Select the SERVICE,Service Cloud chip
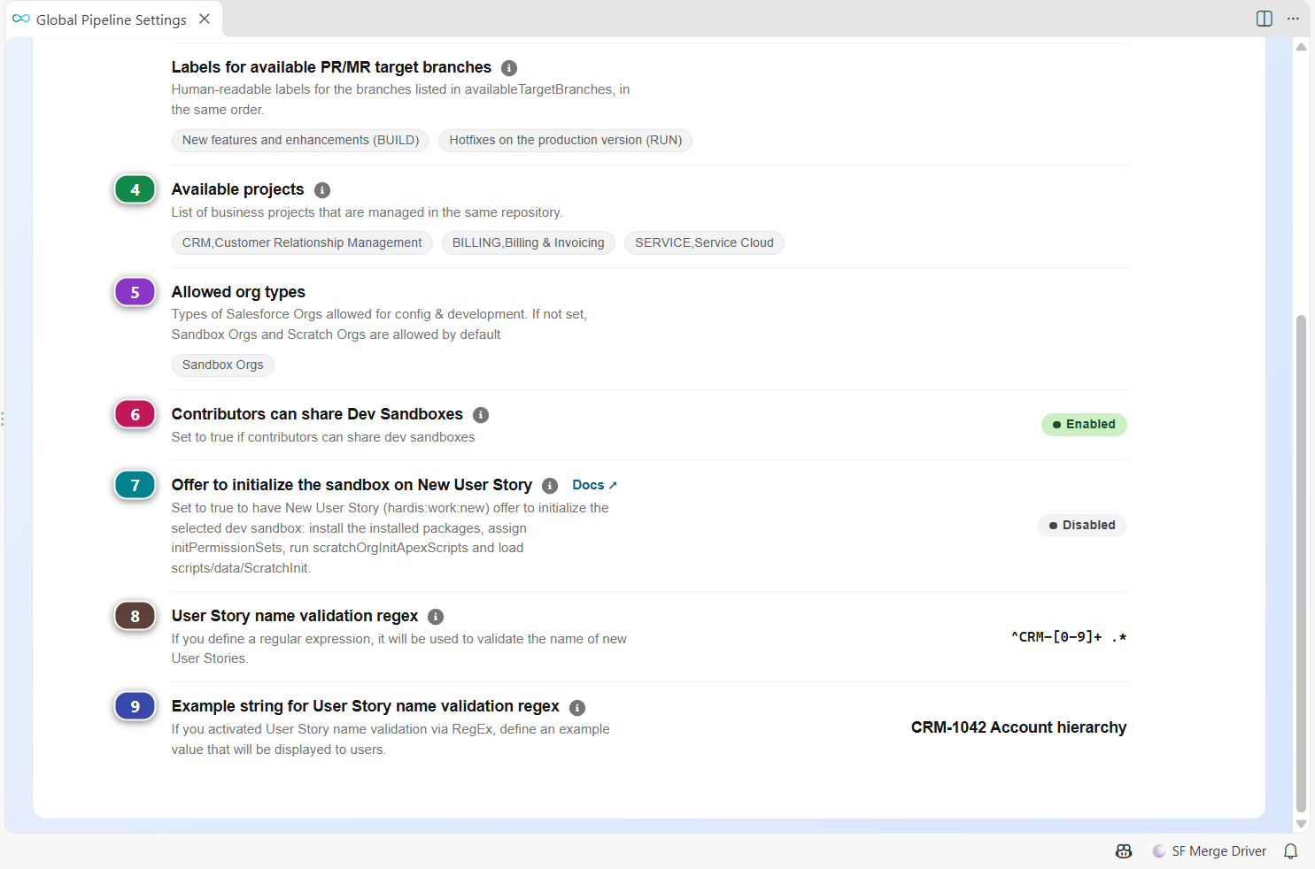Image resolution: width=1315 pixels, height=869 pixels. (x=704, y=243)
